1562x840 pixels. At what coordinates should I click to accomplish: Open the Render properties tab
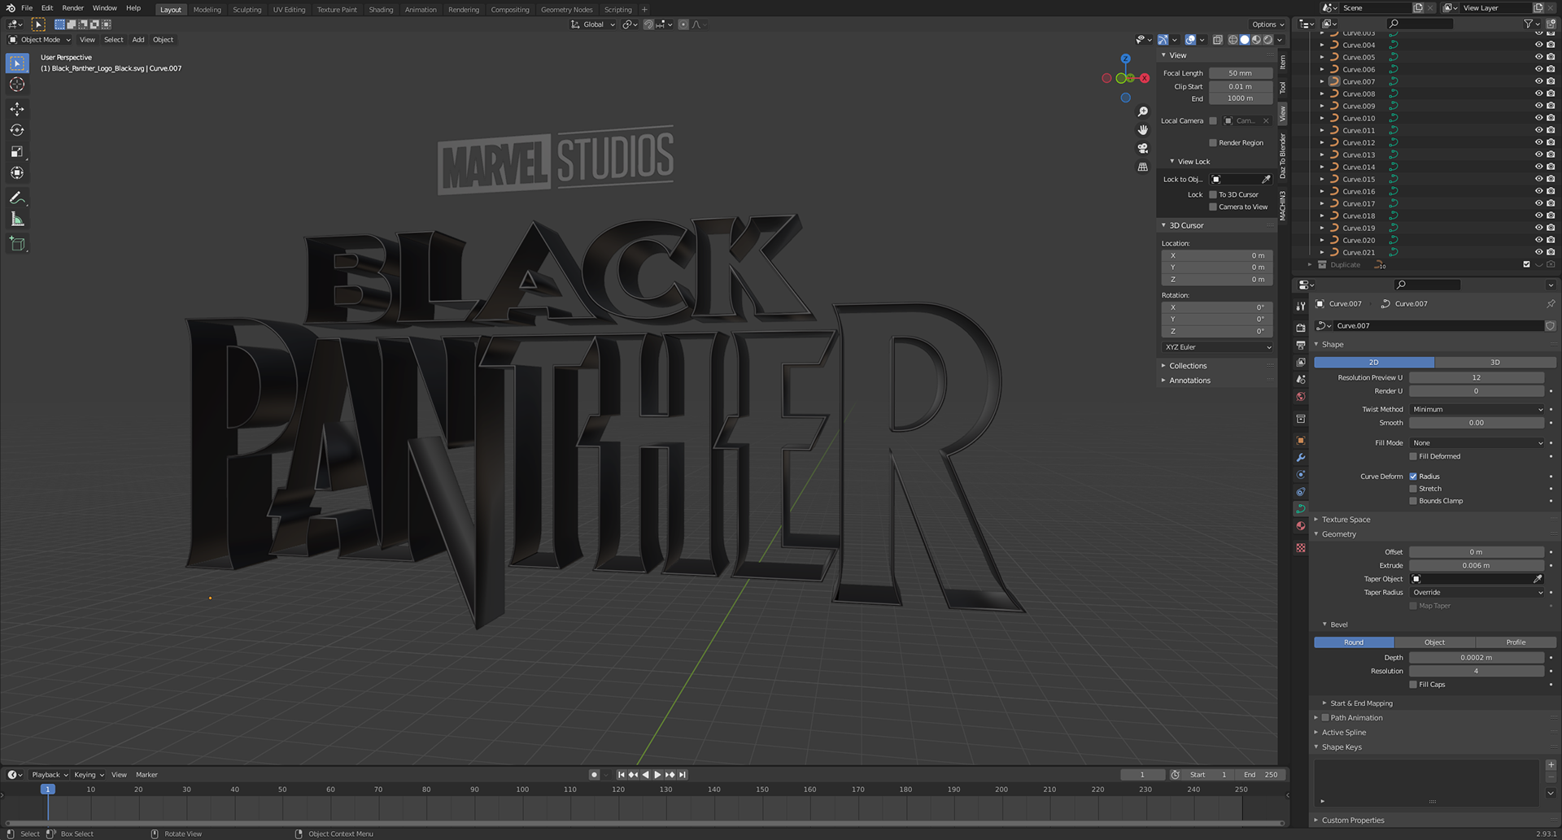coord(1301,327)
